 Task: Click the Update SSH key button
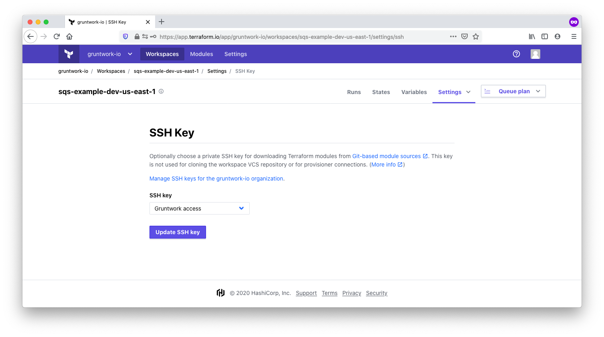tap(178, 232)
